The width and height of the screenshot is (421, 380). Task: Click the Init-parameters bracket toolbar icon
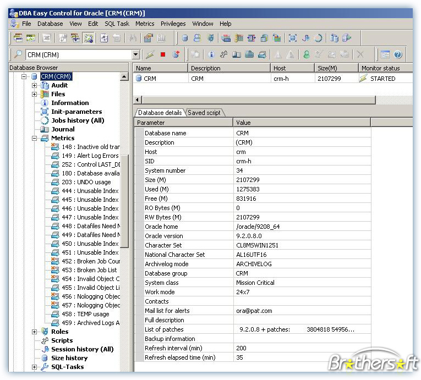(x=292, y=38)
